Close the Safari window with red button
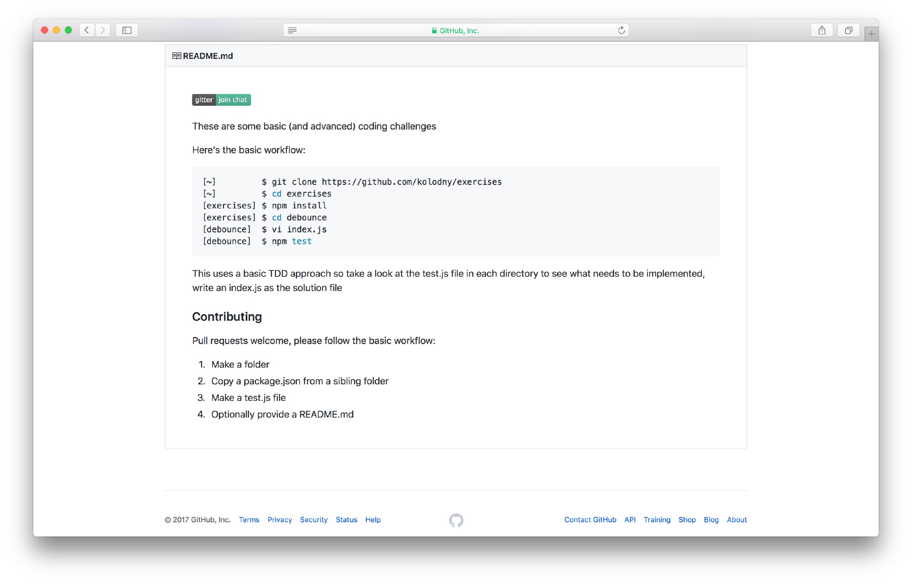912x584 pixels. (44, 30)
